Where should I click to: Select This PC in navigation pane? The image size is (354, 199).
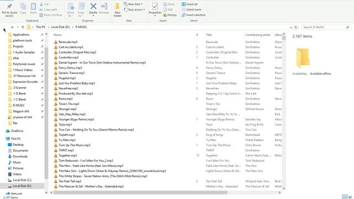click(x=15, y=139)
